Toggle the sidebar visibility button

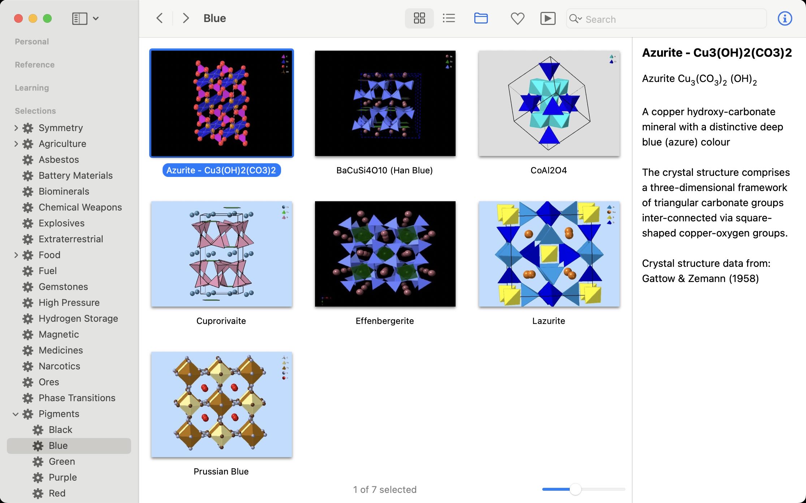[79, 18]
